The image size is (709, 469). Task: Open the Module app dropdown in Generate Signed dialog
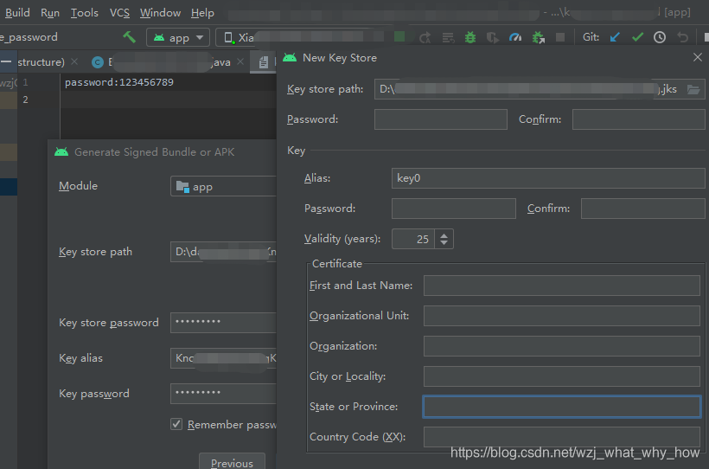[x=223, y=186]
